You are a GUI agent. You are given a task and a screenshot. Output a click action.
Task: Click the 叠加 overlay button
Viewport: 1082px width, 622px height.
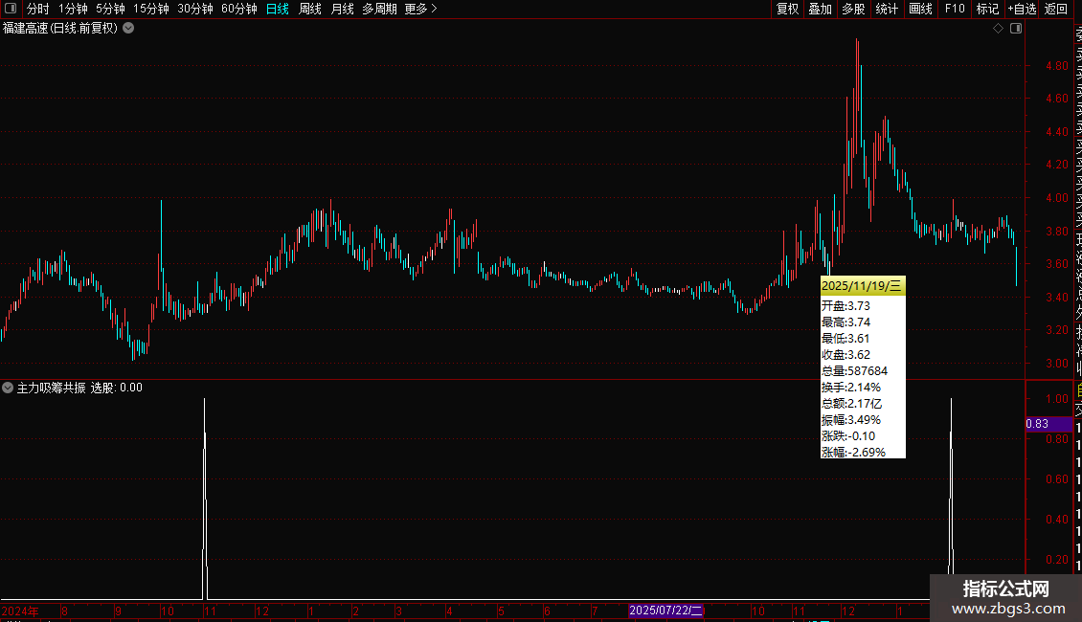[x=821, y=9]
